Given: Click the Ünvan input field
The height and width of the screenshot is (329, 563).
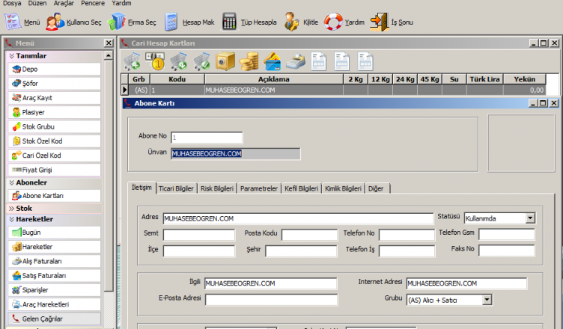Looking at the screenshot, I should 236,154.
